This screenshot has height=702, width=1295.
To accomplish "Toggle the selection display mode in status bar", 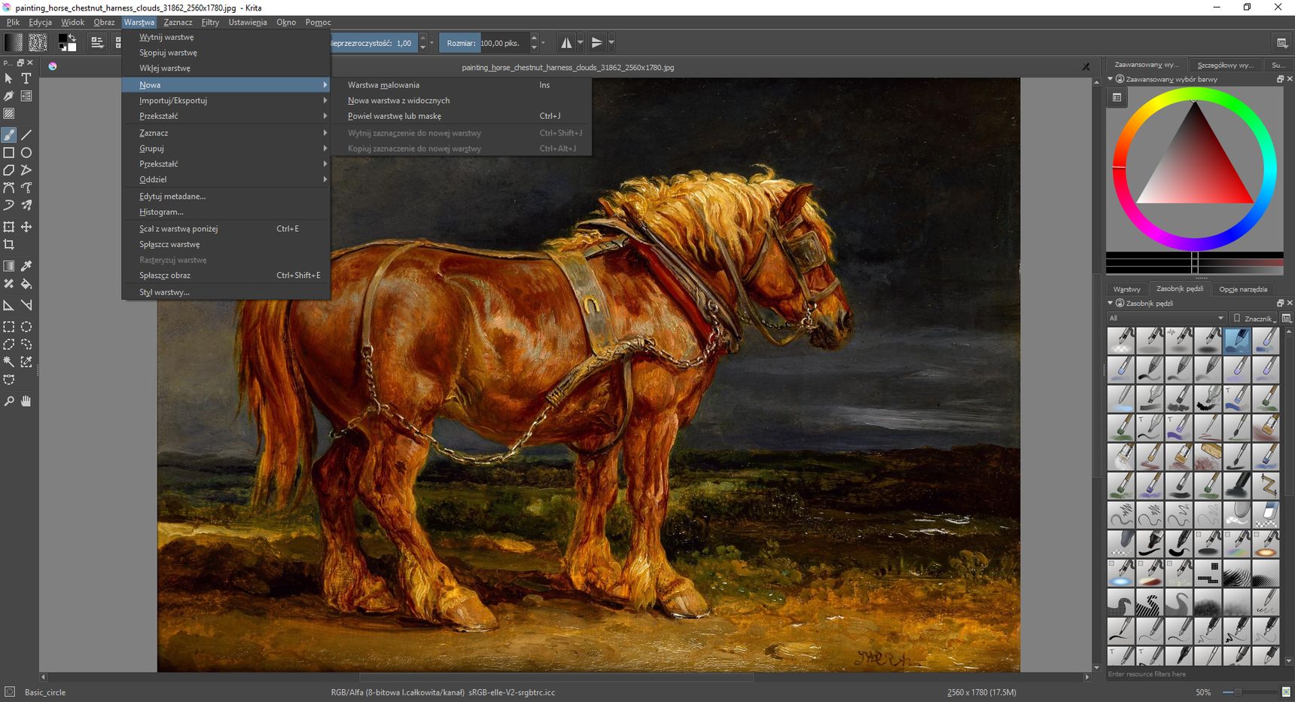I will [x=9, y=692].
